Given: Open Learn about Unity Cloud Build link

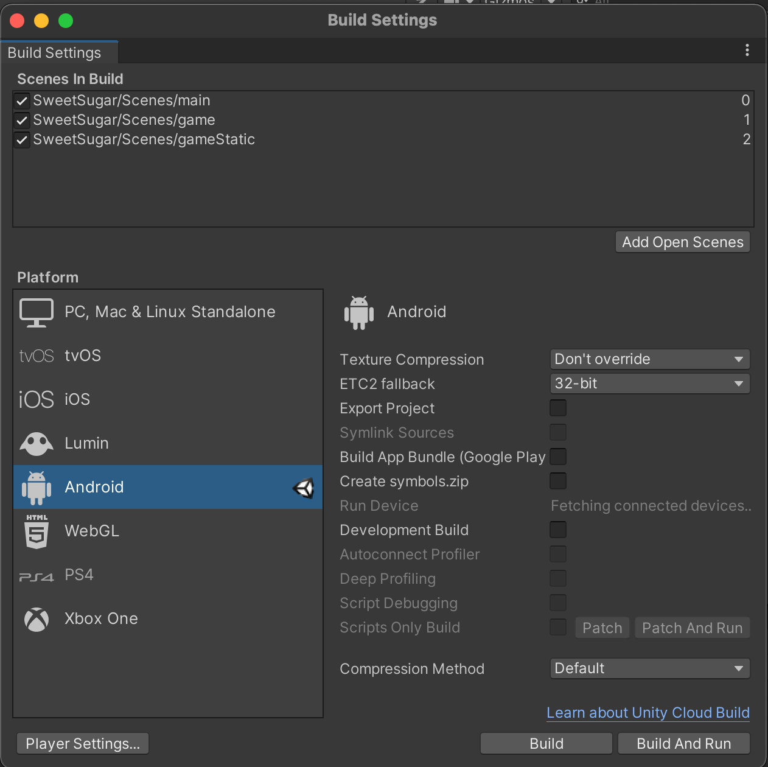Looking at the screenshot, I should point(648,713).
